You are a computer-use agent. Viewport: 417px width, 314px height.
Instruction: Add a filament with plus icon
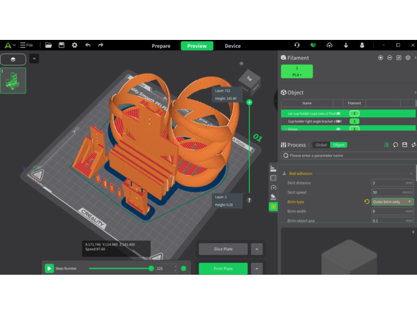pyautogui.click(x=380, y=58)
